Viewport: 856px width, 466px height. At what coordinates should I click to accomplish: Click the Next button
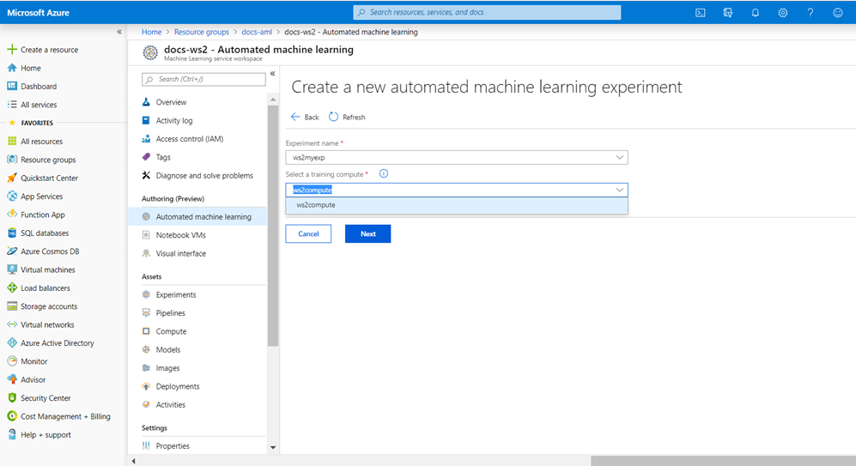[x=368, y=233]
